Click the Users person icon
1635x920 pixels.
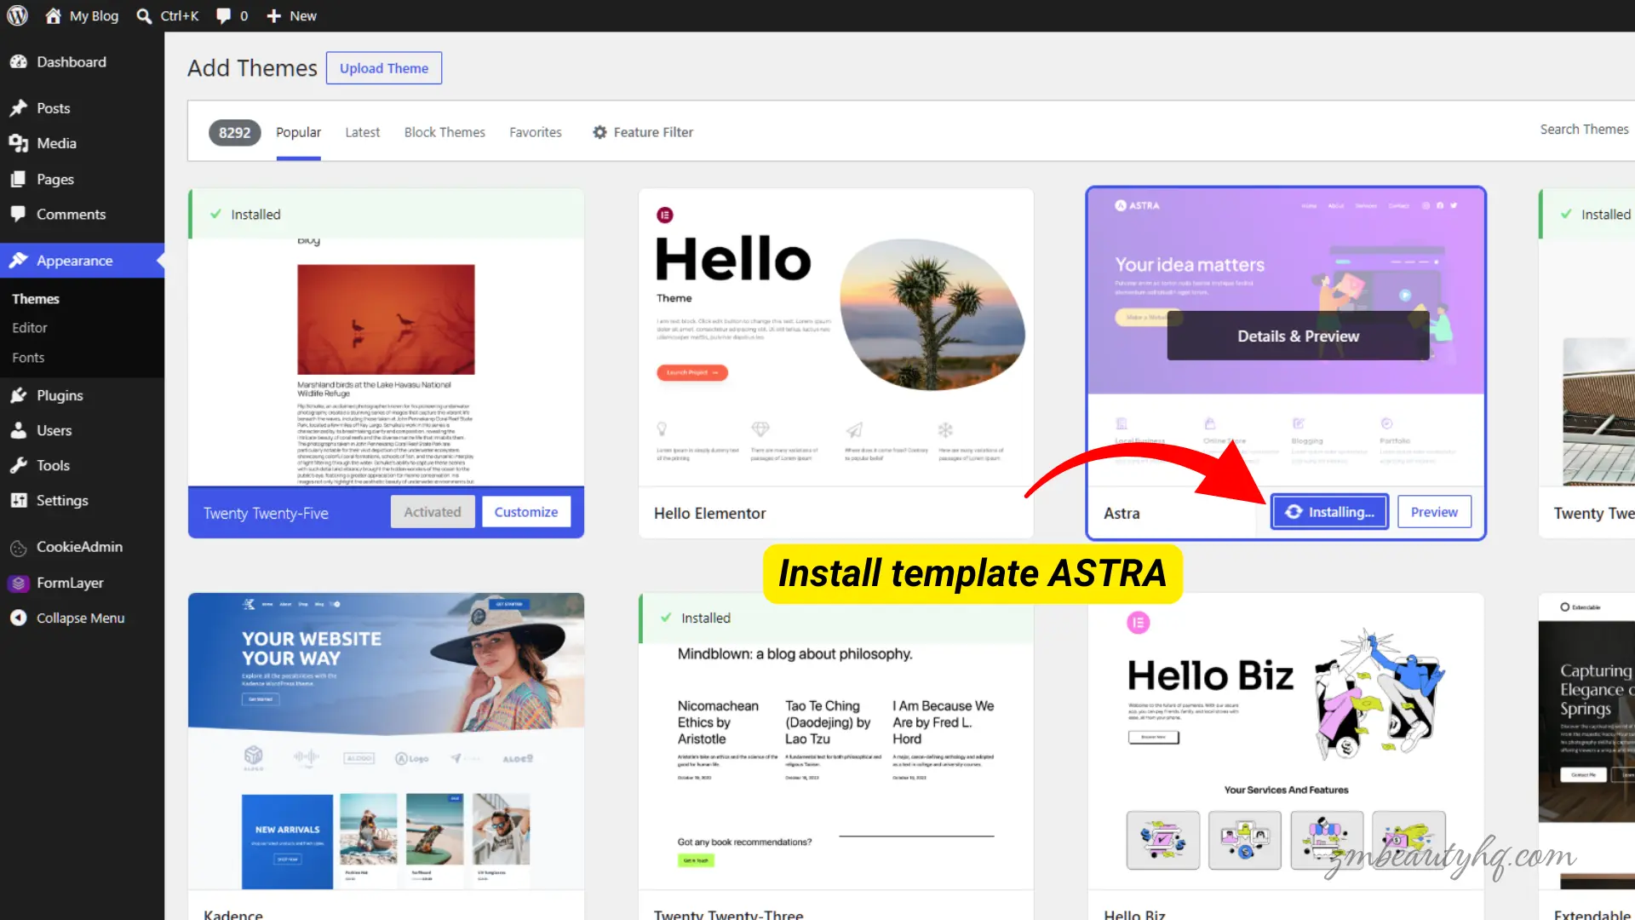coord(18,430)
